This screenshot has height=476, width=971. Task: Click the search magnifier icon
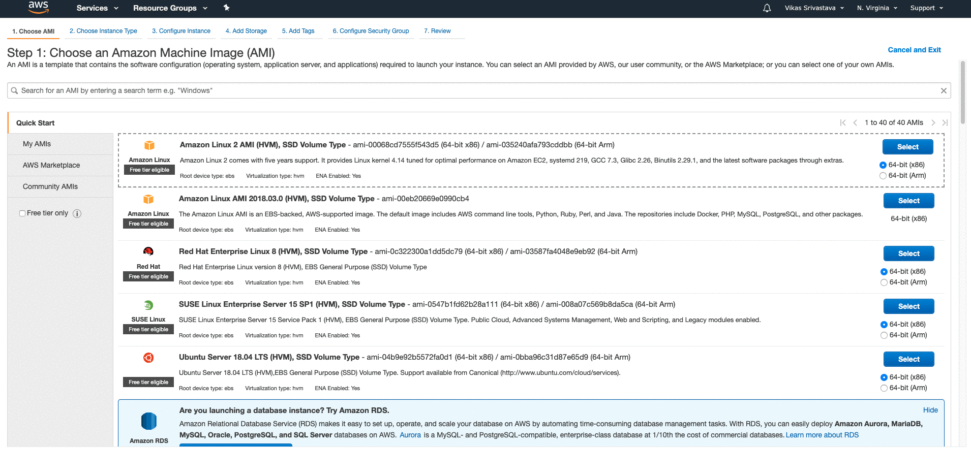click(14, 90)
